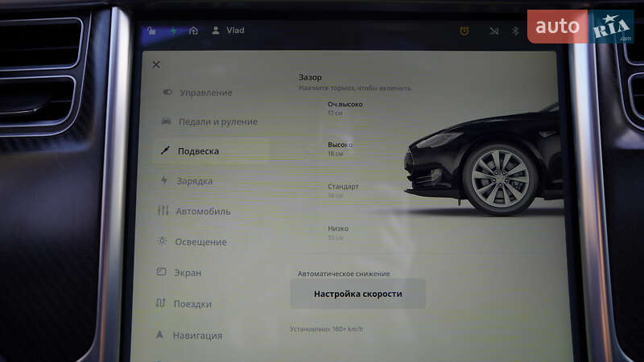Screen dimensions: 644x362
Task: Click the light icon beside Освещение
Action: click(x=163, y=241)
